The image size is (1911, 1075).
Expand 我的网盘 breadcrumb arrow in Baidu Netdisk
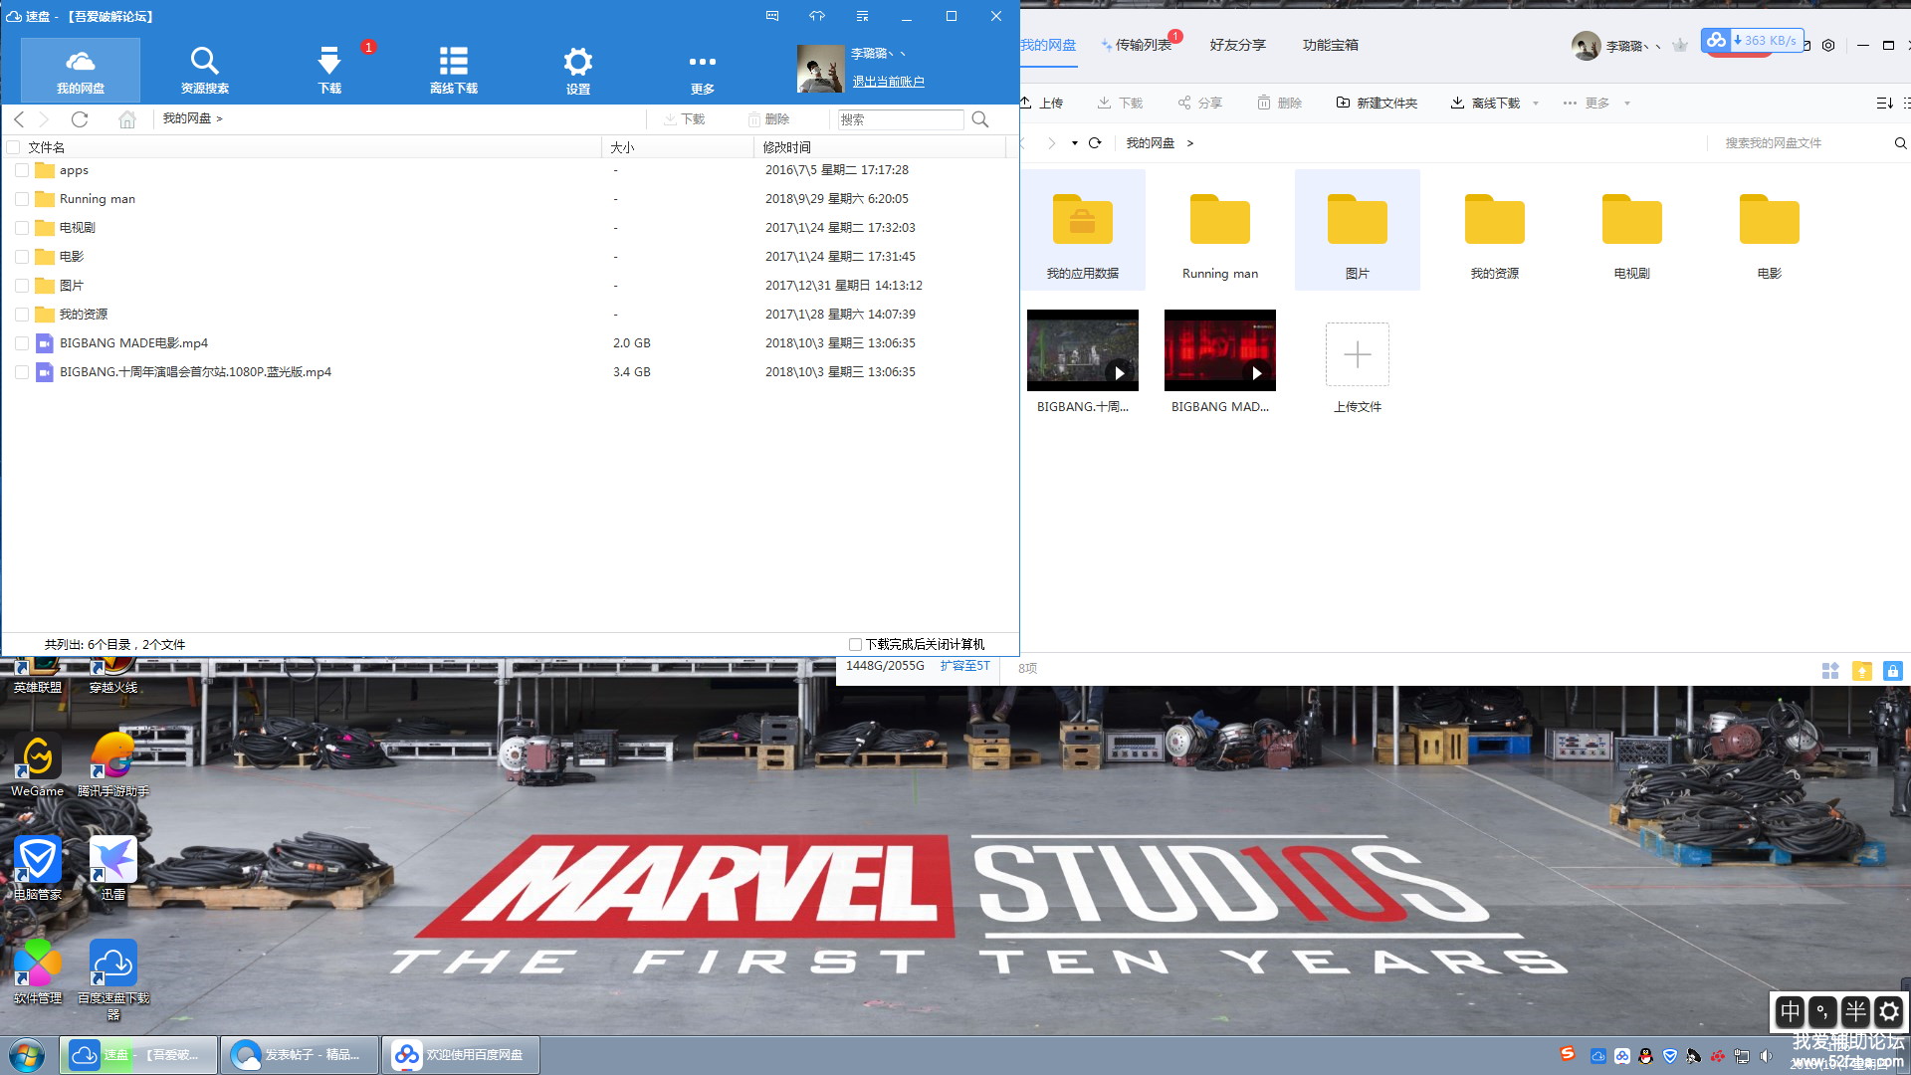click(x=1189, y=143)
